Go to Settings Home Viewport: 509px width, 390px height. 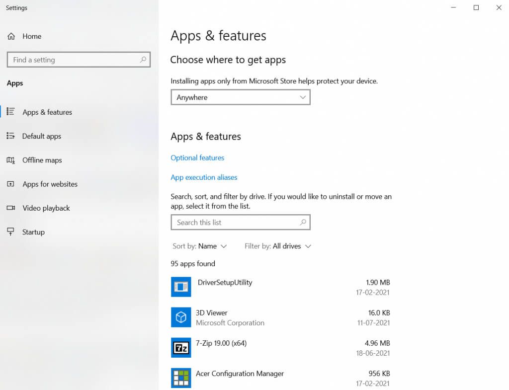click(x=24, y=36)
